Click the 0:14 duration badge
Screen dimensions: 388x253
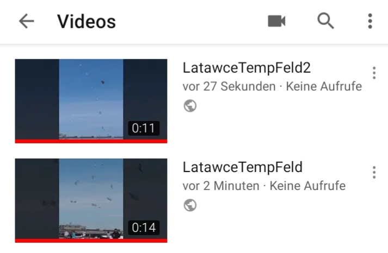pyautogui.click(x=144, y=227)
